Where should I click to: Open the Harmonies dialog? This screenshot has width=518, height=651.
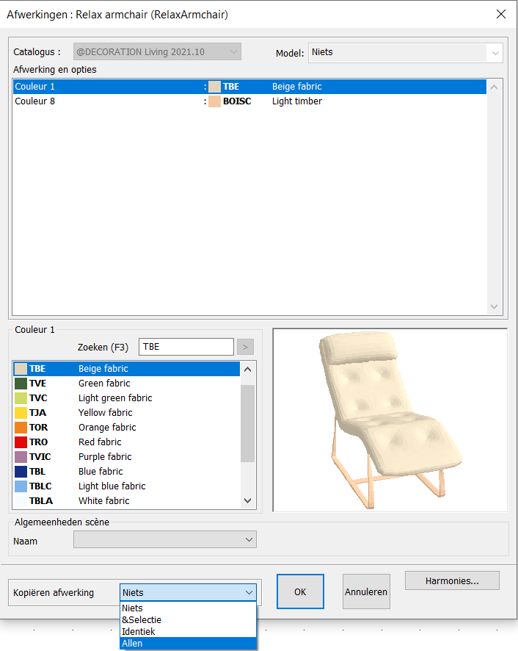(x=452, y=580)
